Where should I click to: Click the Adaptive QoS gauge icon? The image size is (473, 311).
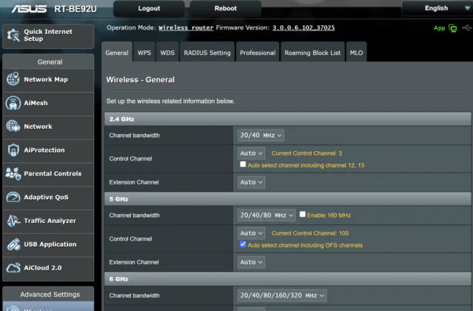click(x=13, y=197)
